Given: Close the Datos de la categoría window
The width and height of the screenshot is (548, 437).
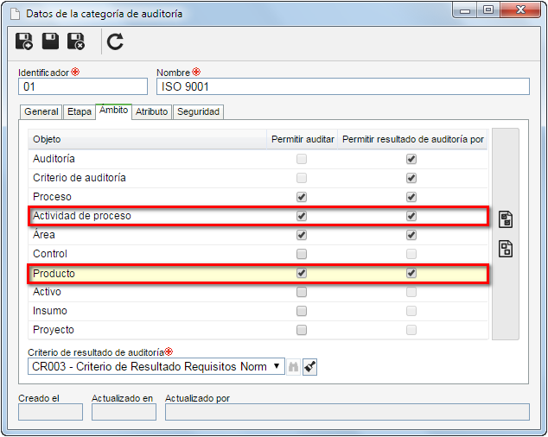Looking at the screenshot, I should [x=520, y=9].
